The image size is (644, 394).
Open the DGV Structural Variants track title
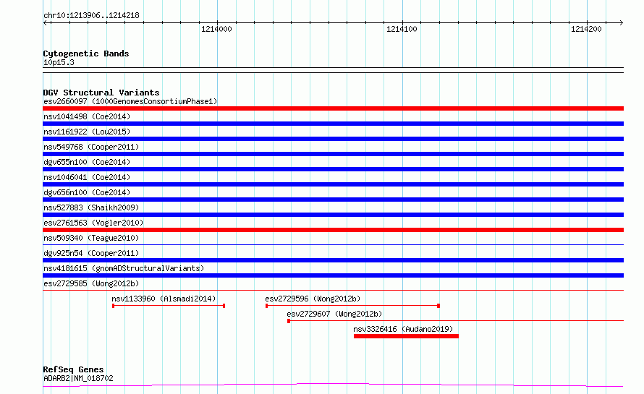(x=101, y=93)
